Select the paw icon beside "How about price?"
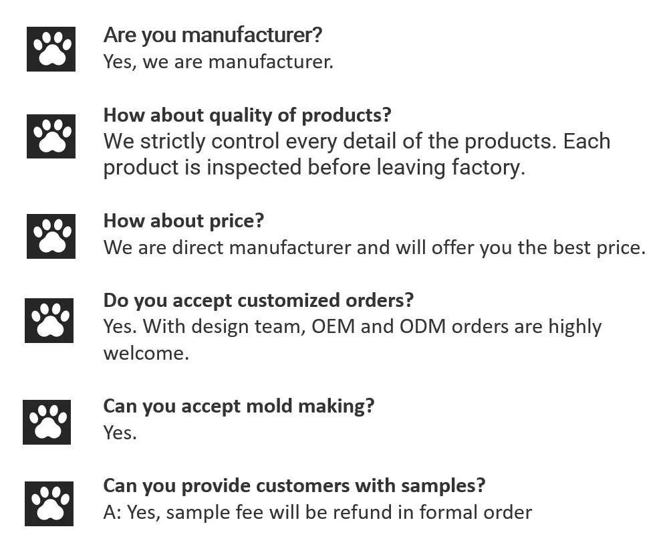The width and height of the screenshot is (671, 559). (51, 236)
